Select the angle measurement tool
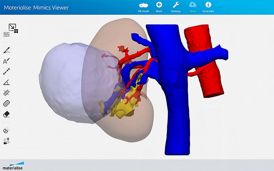The height and width of the screenshot is (171, 274). click(6, 82)
